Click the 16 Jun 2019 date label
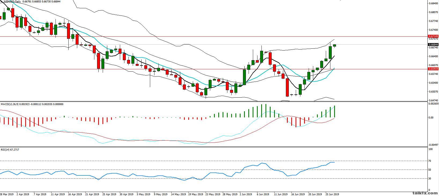 point(298,194)
